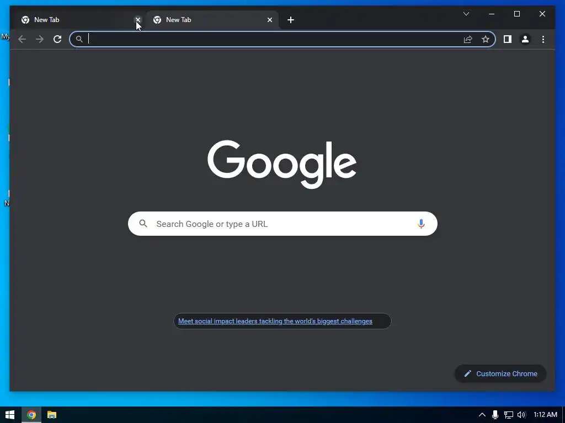Viewport: 565px width, 423px height.
Task: Minimize the Chrome window
Action: 492,14
